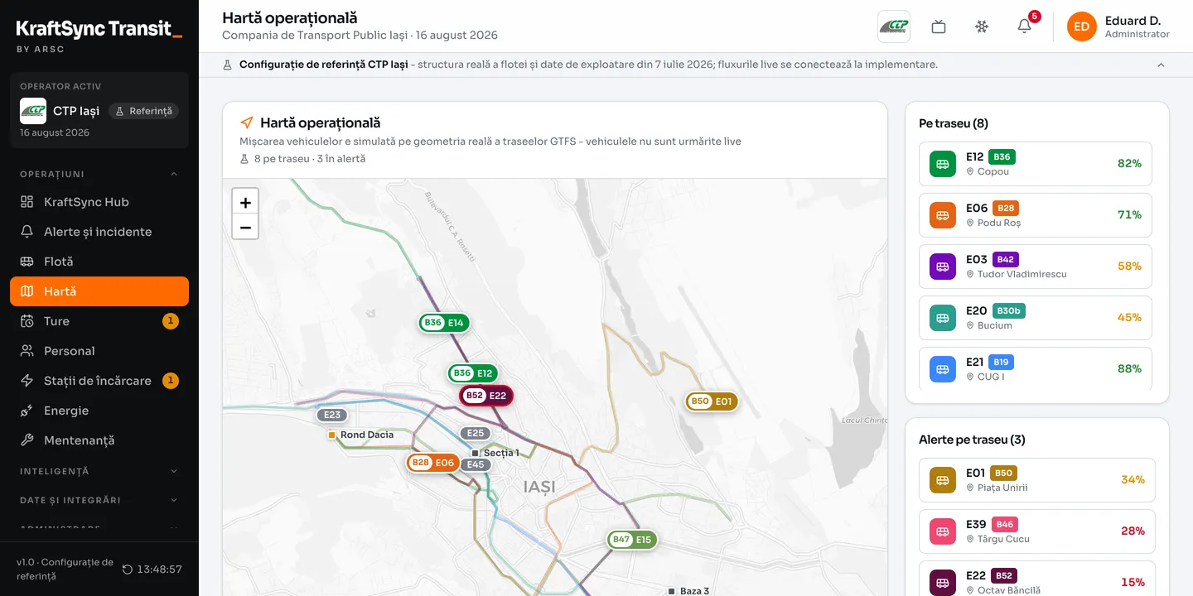The height and width of the screenshot is (596, 1193).
Task: Go to the Flotă page
Action: tap(99, 262)
